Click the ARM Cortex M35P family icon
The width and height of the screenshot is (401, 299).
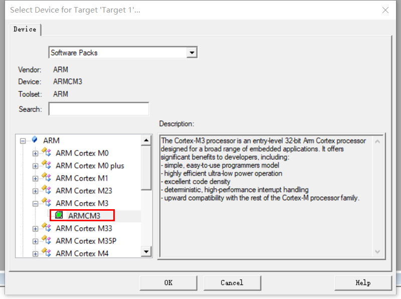pyautogui.click(x=47, y=240)
